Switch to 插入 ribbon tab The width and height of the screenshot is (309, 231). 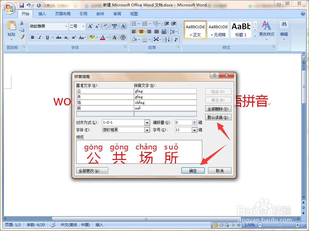(42, 14)
